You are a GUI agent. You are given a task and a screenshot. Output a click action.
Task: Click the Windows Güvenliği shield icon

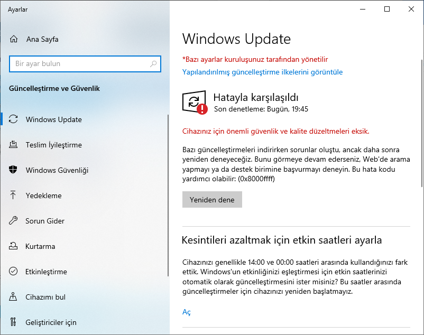point(13,170)
